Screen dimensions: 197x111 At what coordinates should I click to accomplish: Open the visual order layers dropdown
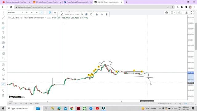coord(87,14)
